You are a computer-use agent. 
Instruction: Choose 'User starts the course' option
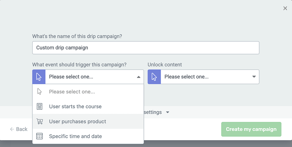click(88, 107)
